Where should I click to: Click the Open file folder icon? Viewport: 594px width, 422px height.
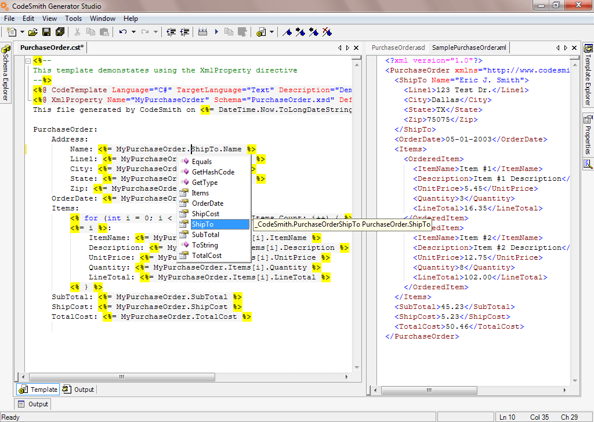click(33, 32)
